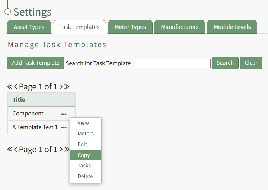Select Delete in the context menu
The width and height of the screenshot is (268, 190).
[85, 176]
